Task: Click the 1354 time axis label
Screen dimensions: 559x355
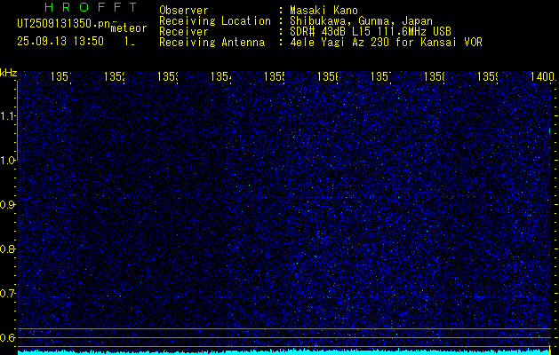Action: (x=220, y=76)
